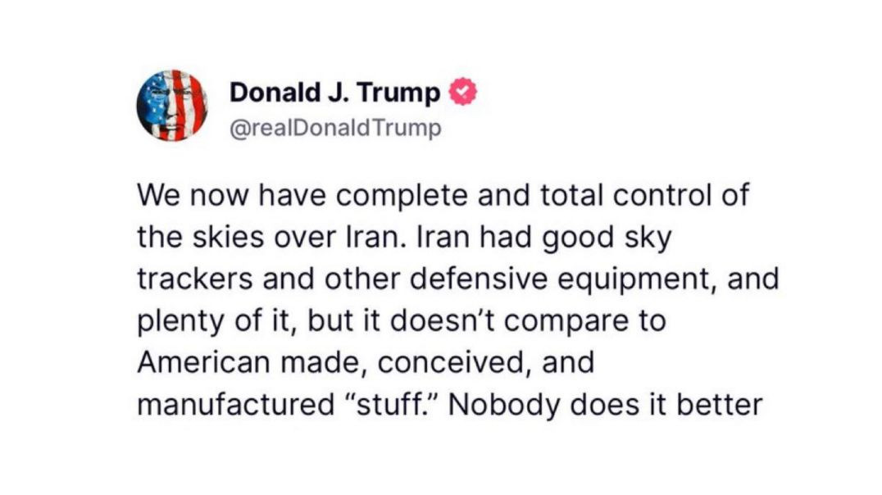The image size is (882, 495).
Task: Visit the @realDonaldTrump handle link
Action: pos(335,128)
